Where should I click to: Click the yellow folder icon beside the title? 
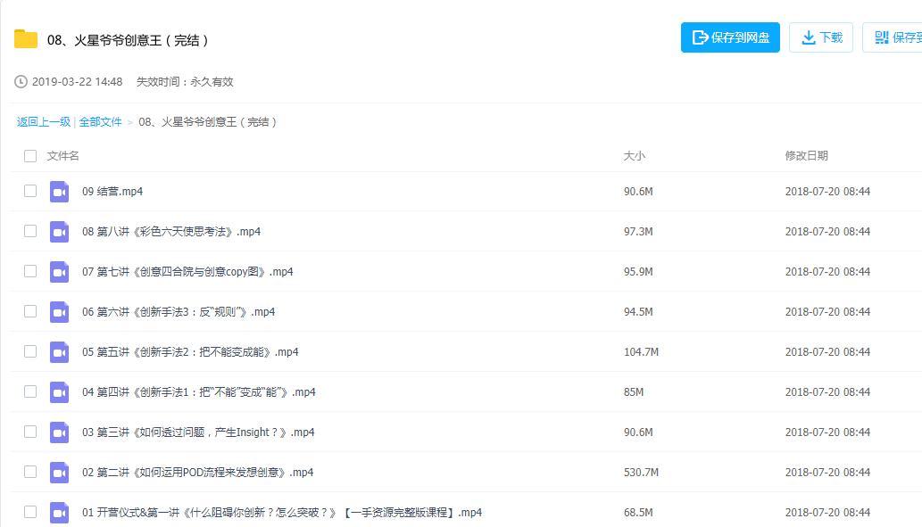pyautogui.click(x=26, y=38)
